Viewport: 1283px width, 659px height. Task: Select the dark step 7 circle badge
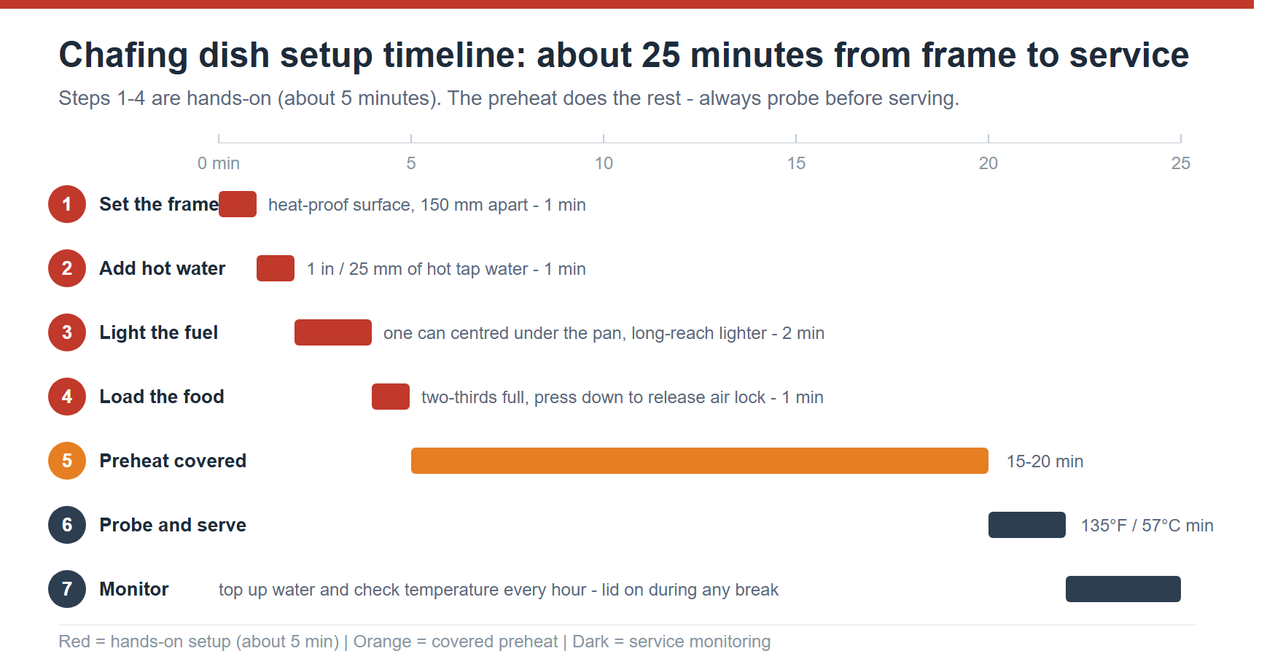[x=67, y=589]
